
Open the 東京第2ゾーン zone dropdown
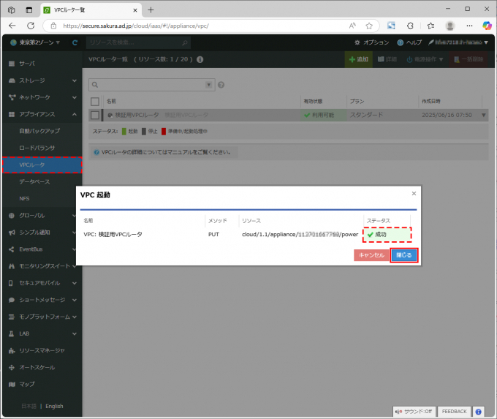pos(35,42)
